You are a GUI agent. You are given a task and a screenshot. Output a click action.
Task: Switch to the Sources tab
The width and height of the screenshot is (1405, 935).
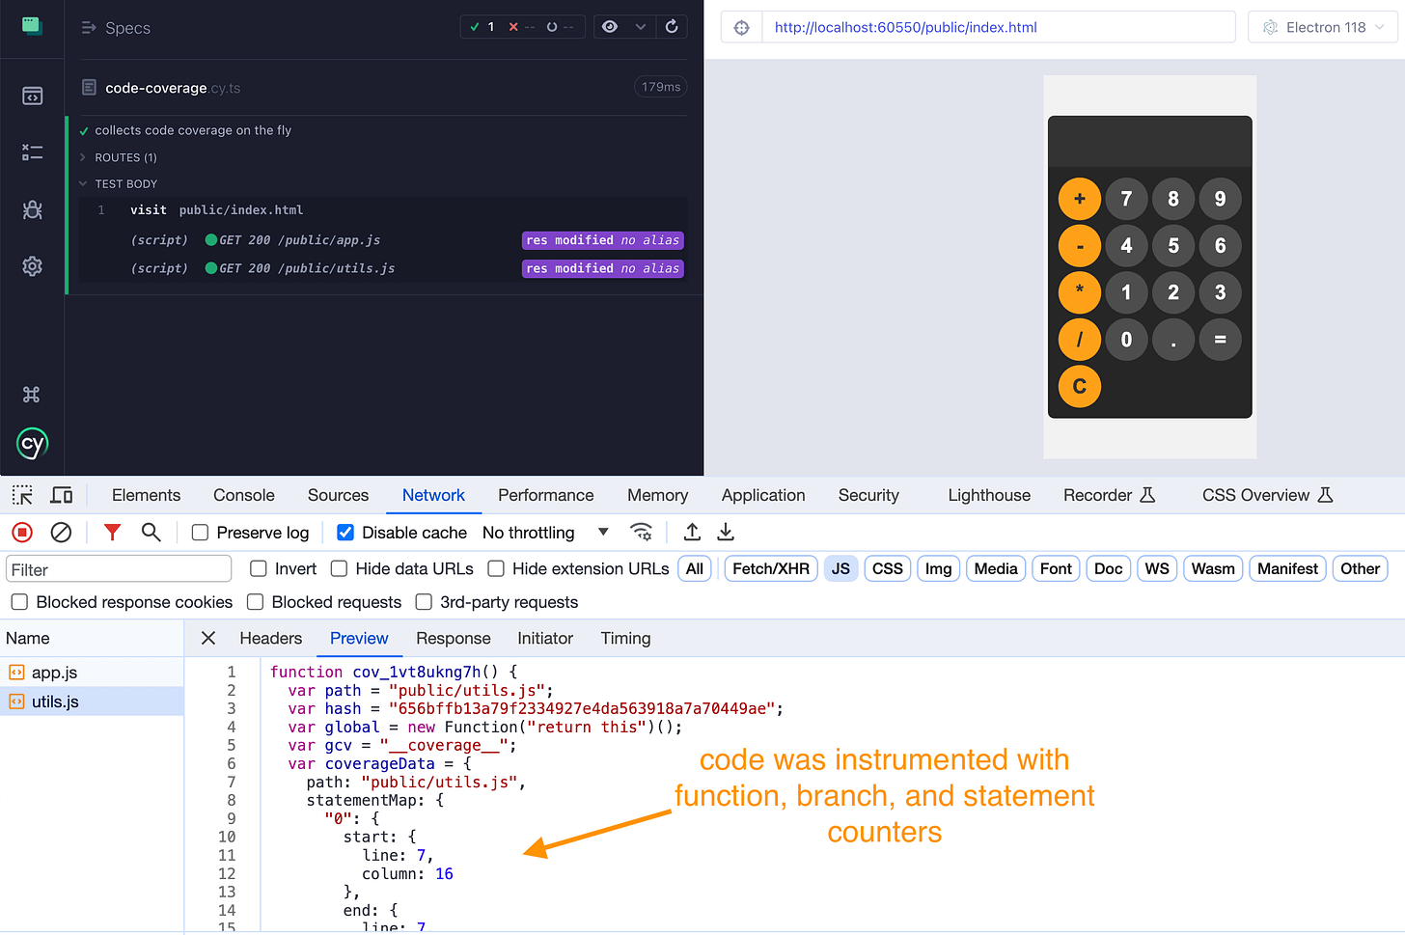[338, 495]
